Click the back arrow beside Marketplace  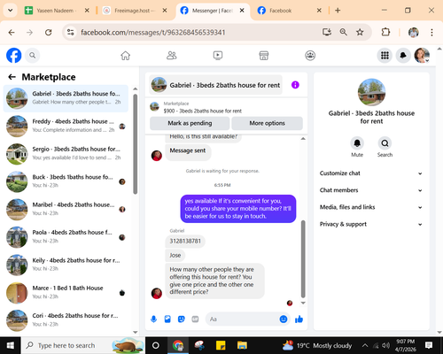tap(12, 77)
